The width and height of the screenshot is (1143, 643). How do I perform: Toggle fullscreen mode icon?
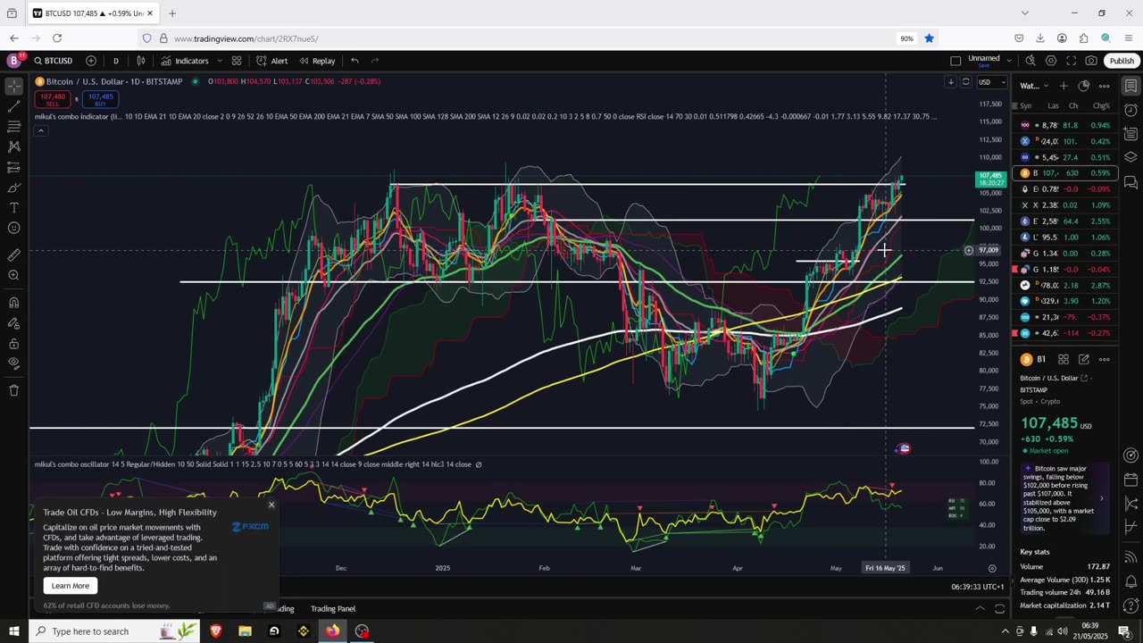pos(1071,61)
